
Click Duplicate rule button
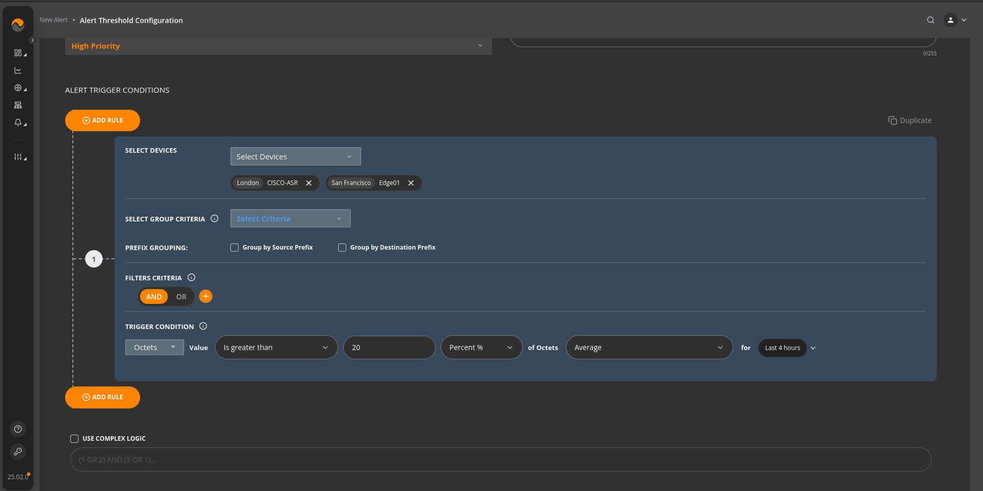(910, 120)
